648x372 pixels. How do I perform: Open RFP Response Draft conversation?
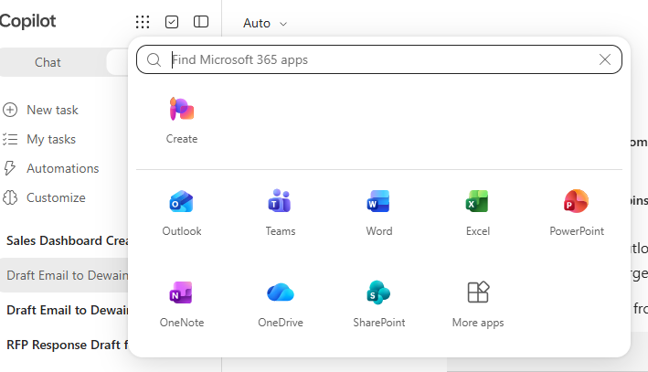pyautogui.click(x=66, y=345)
